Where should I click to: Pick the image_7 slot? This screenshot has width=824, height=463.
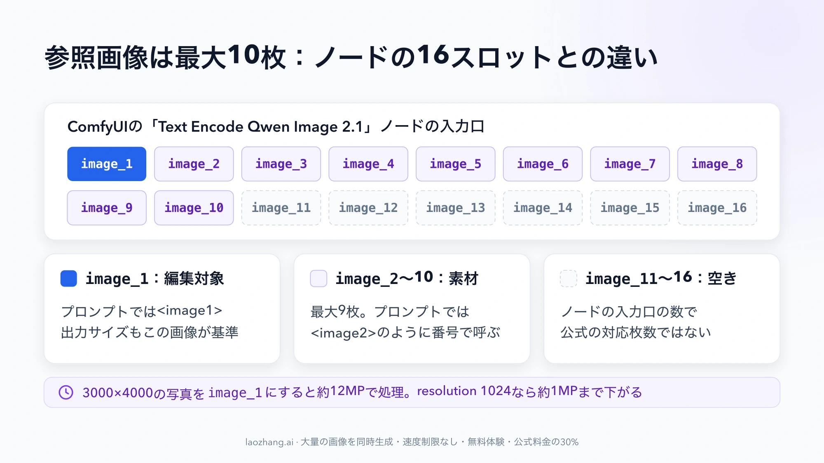click(x=630, y=164)
